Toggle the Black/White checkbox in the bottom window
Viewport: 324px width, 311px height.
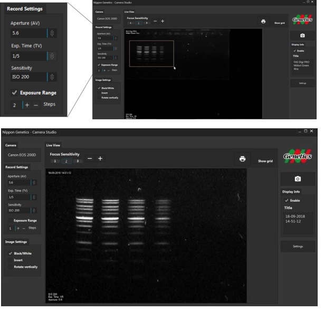pos(11,253)
